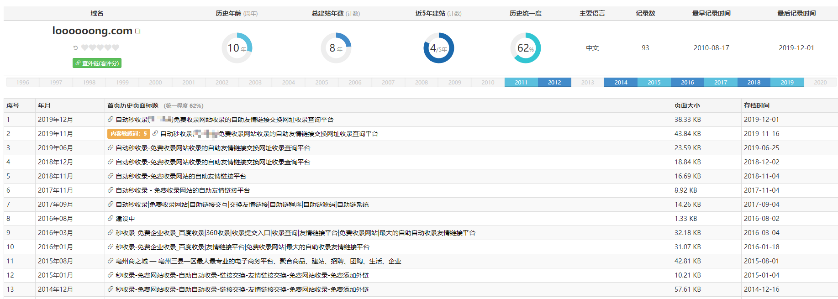Screen dimensions: 838x299
Task: Open the 2018年11月 snapshot title link
Action: tap(181, 176)
